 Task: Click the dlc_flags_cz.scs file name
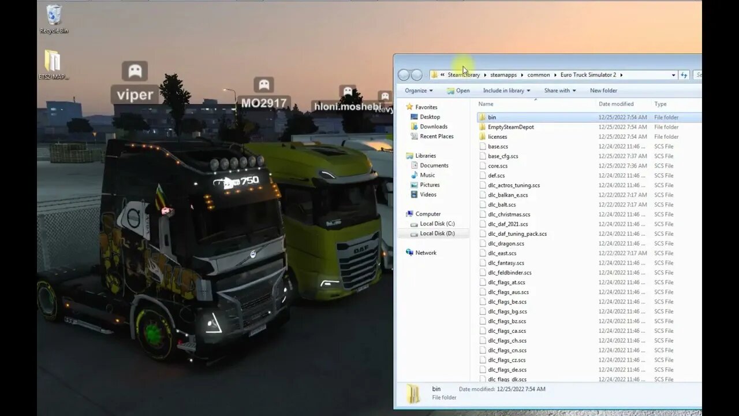tap(507, 361)
